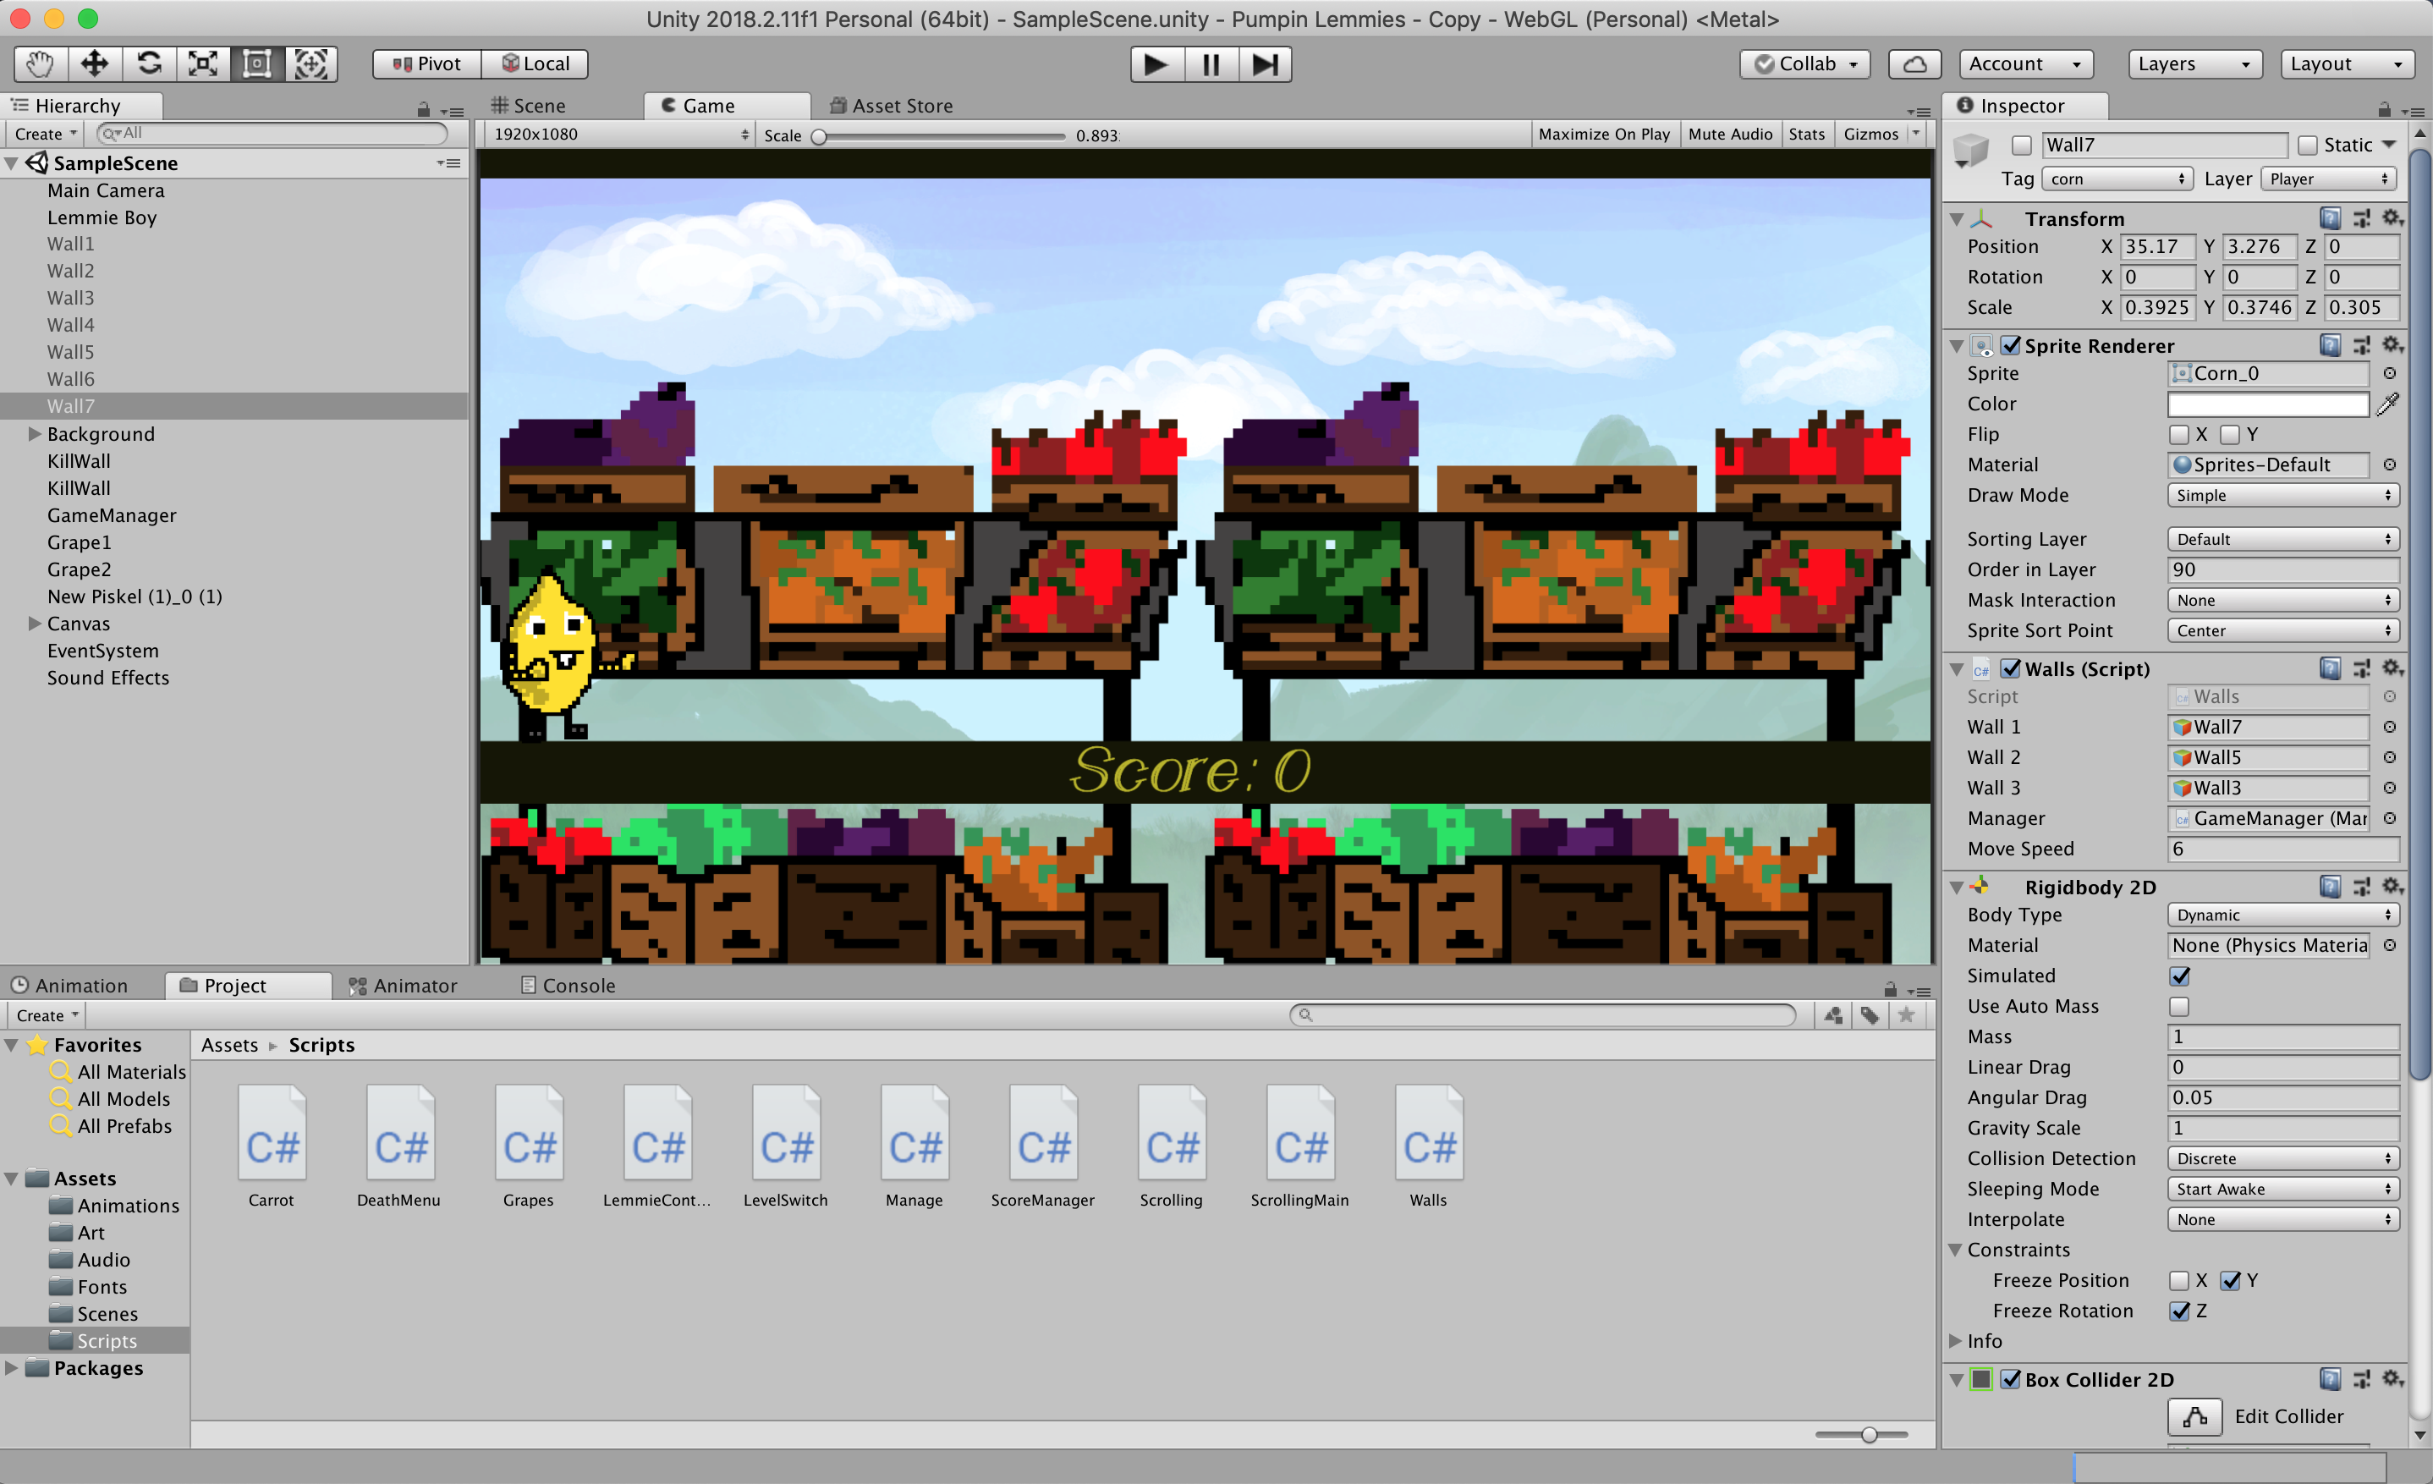Toggle the Static checkbox
The width and height of the screenshot is (2433, 1484).
coord(2308,146)
